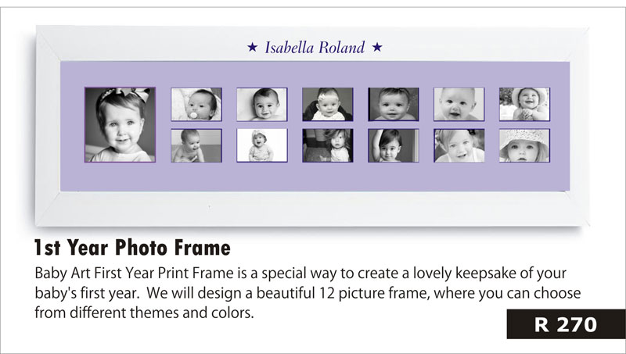
Task: Select top-row photo of baby wearing headband
Action: [327, 104]
